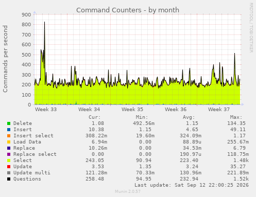Click the 'Avg:' column header

[x=189, y=117]
